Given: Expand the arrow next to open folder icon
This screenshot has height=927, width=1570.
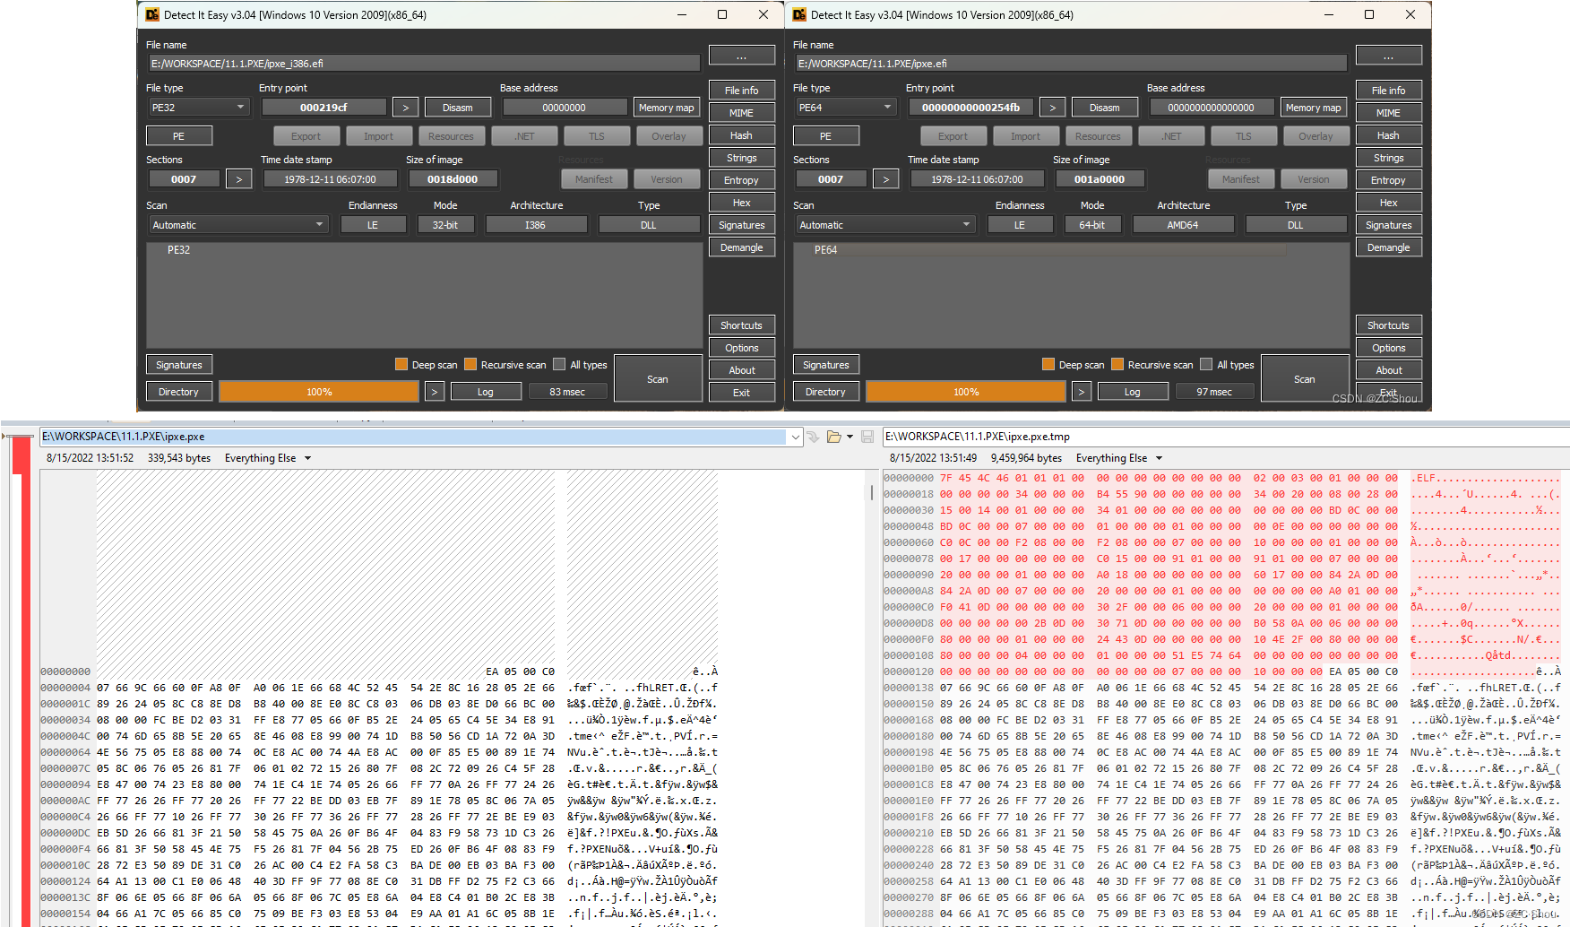Looking at the screenshot, I should (850, 437).
